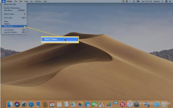Open Reminders list icon in Dock

tap(66, 104)
